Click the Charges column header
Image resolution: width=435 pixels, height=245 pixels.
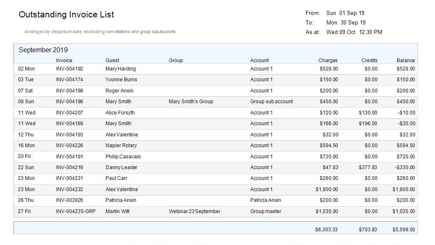coord(328,60)
